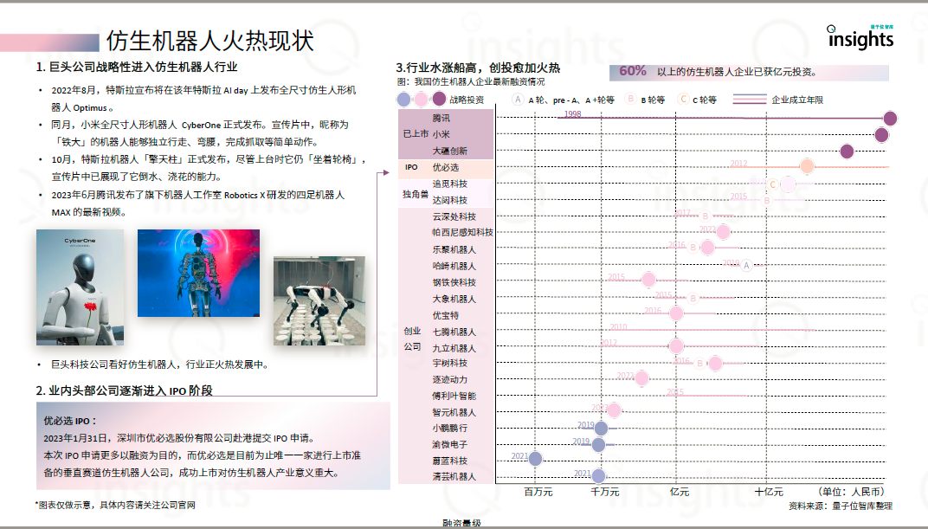Click company name 大象机器人
The width and height of the screenshot is (928, 529).
(x=454, y=299)
